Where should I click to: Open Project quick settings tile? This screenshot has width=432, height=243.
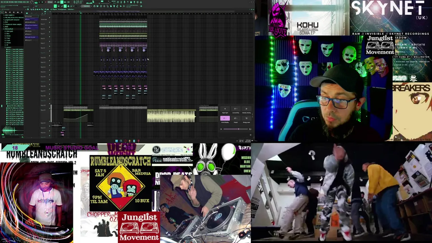click(x=236, y=118)
